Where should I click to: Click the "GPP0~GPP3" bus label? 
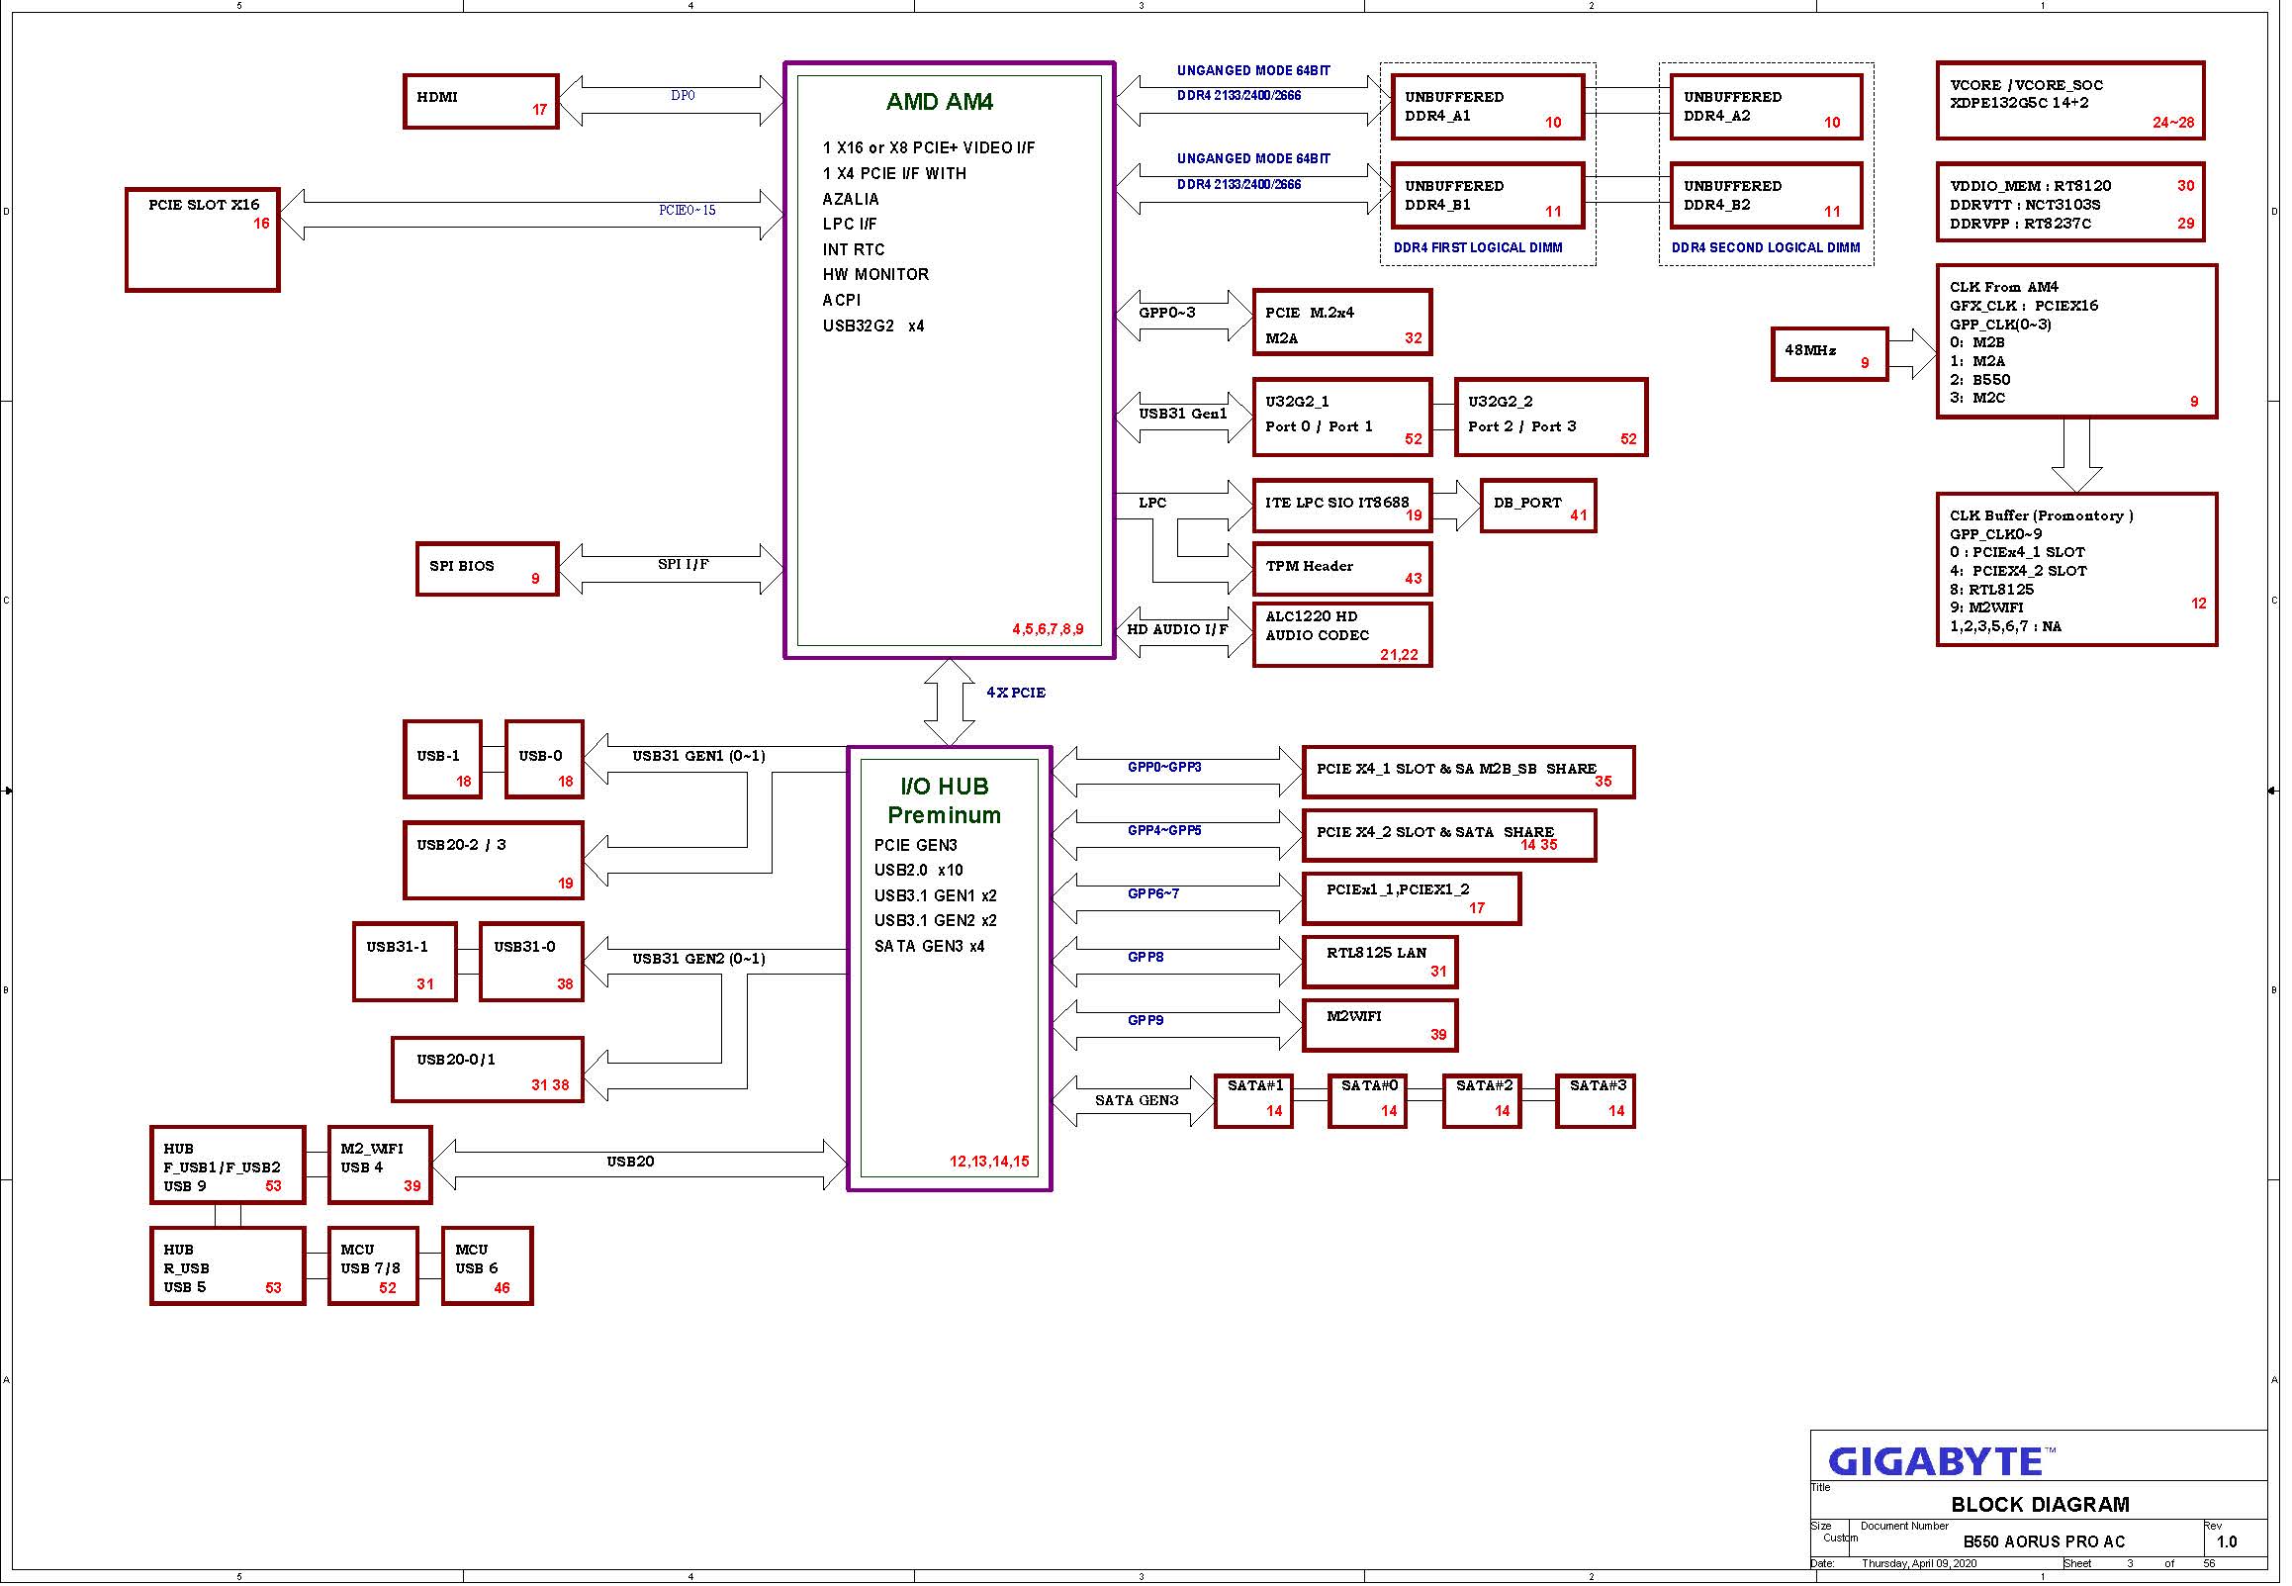(1164, 767)
